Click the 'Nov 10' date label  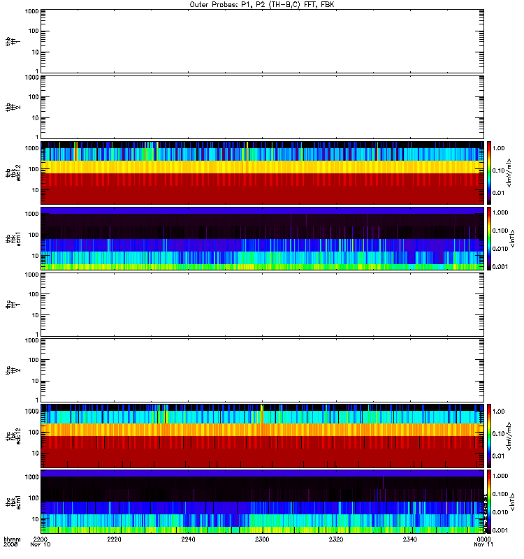tap(41, 544)
